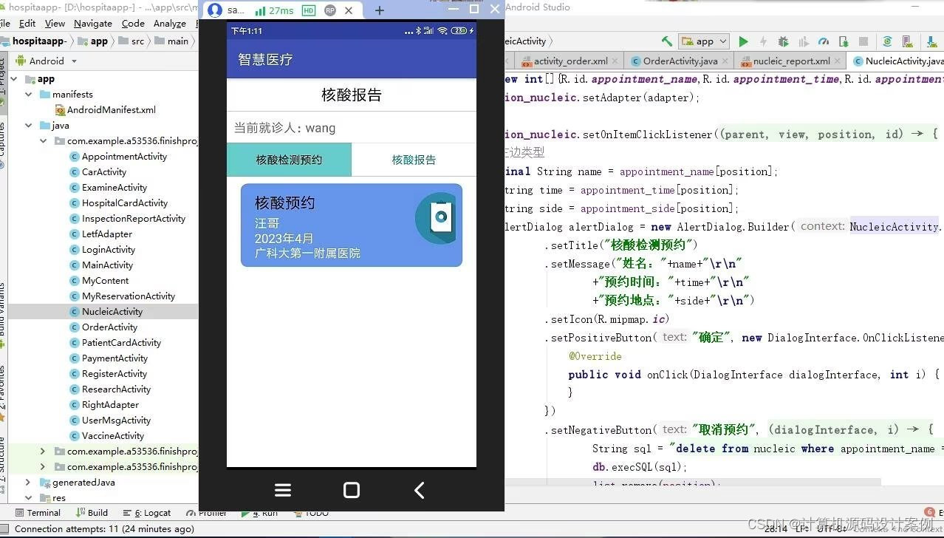
Task: Switch to the 核酸报告 tab in the emulator
Action: pyautogui.click(x=414, y=160)
